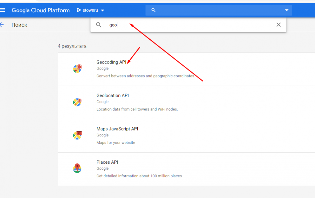Open the Geolocation API icon
The height and width of the screenshot is (198, 315).
pyautogui.click(x=77, y=102)
